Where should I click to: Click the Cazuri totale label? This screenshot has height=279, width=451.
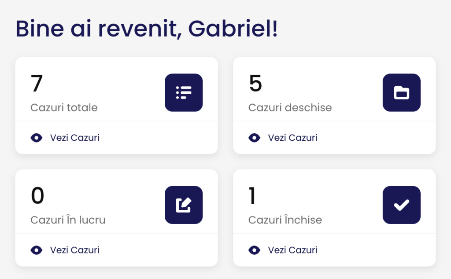click(64, 107)
